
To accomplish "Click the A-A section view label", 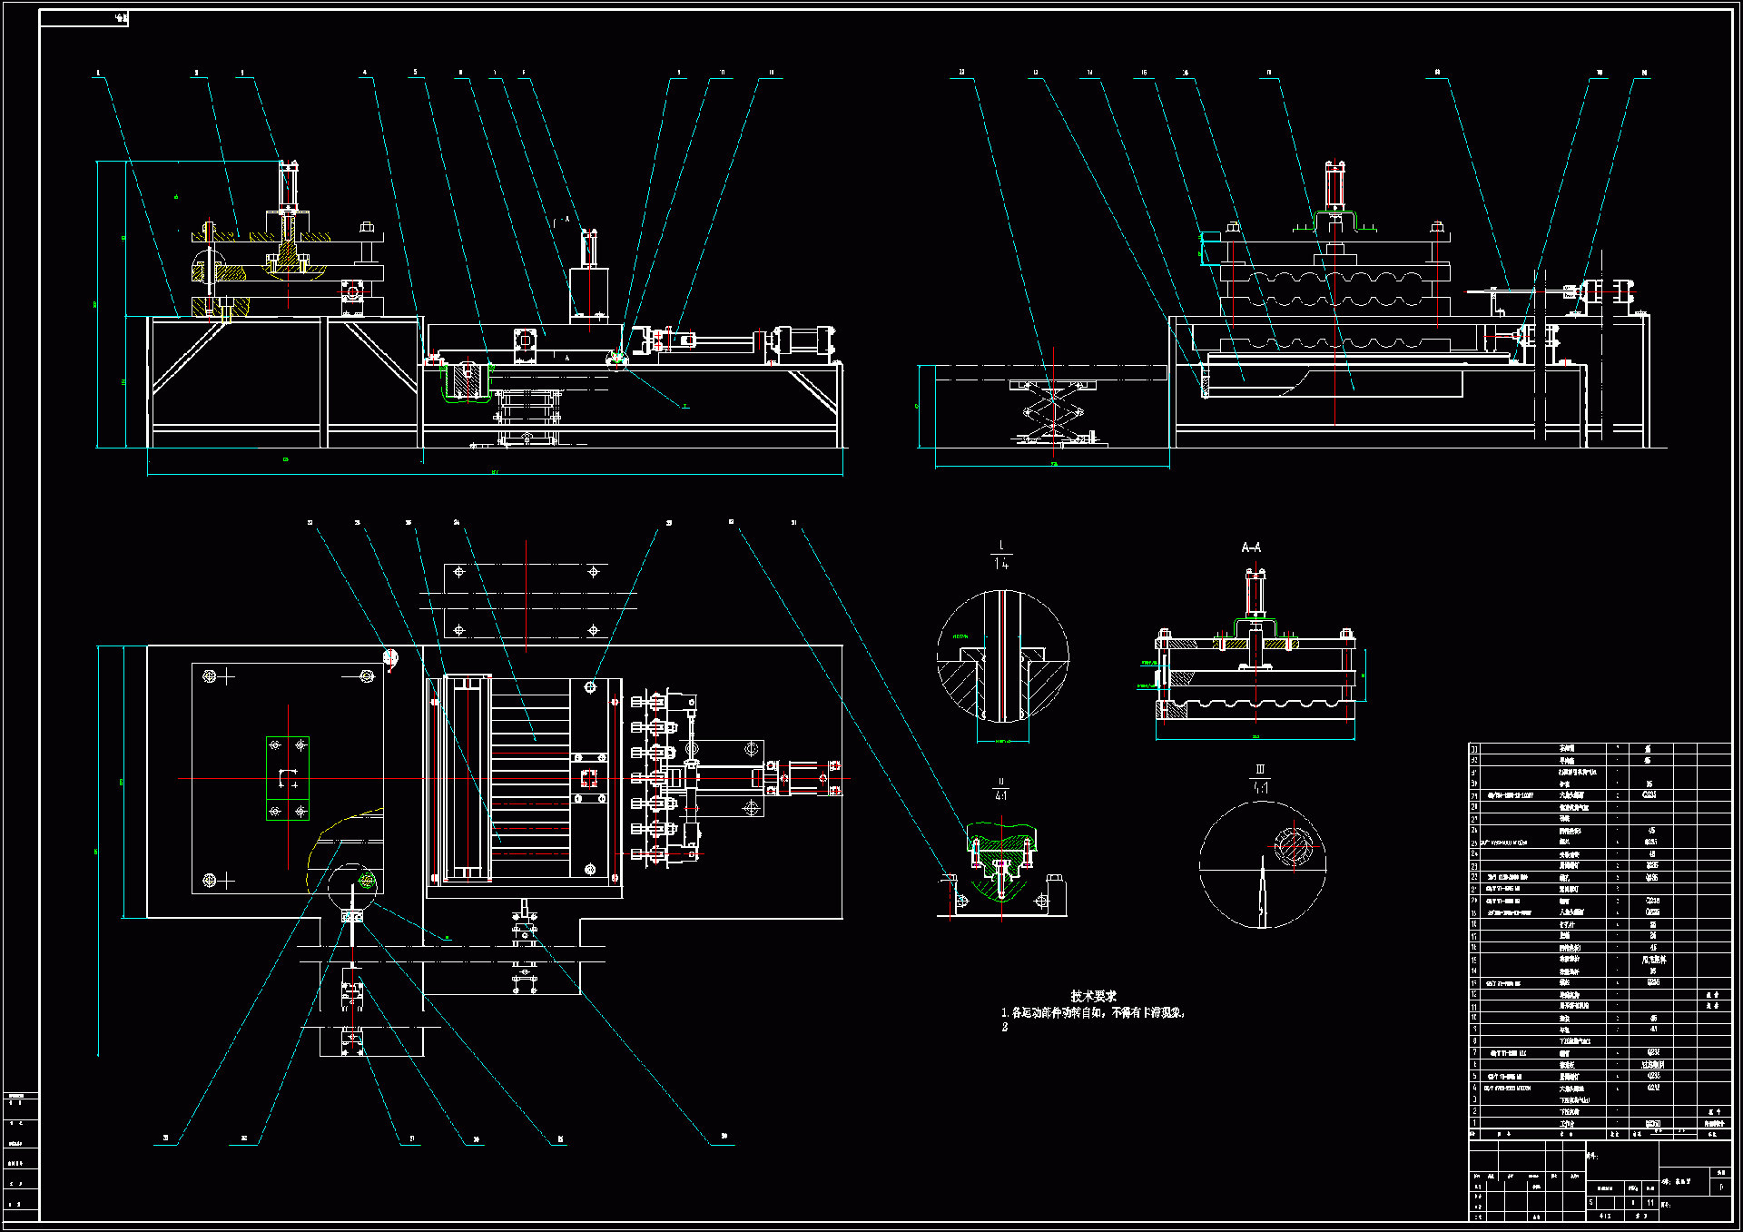I will click(1250, 547).
